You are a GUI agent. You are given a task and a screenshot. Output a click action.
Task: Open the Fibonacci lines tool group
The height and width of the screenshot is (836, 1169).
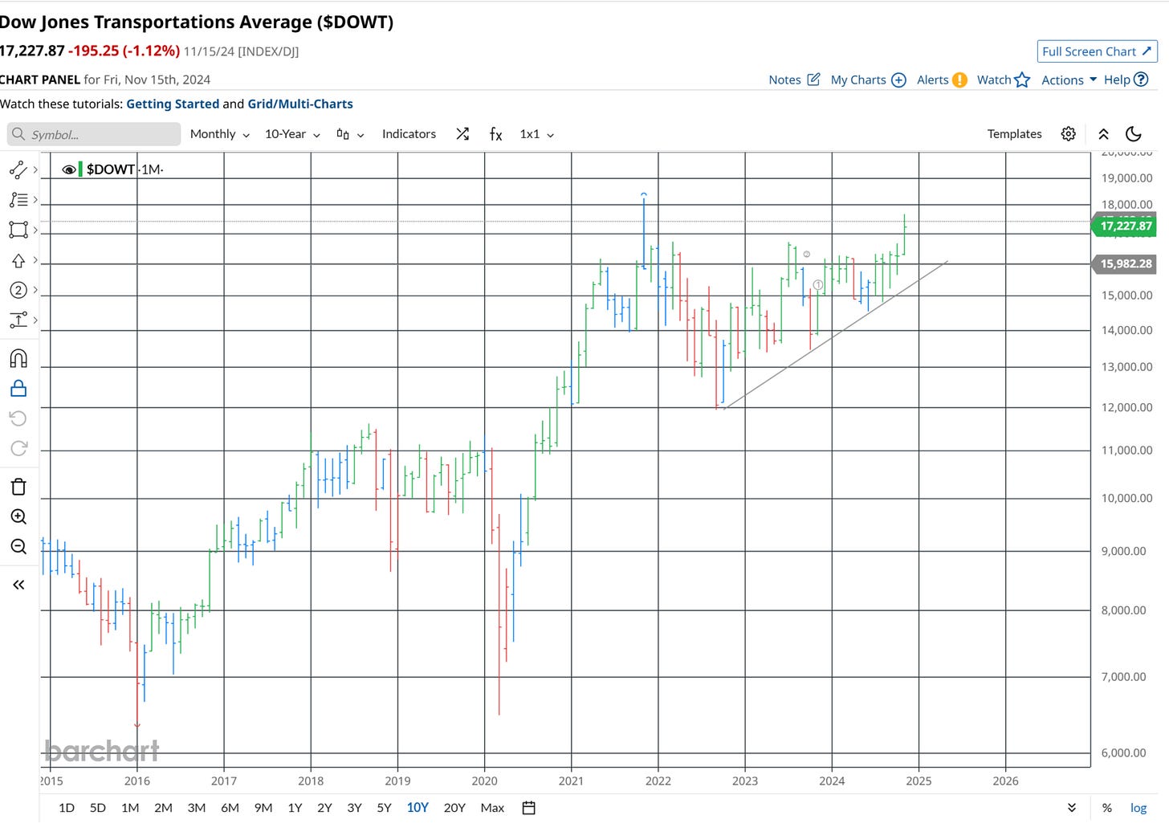click(x=18, y=200)
